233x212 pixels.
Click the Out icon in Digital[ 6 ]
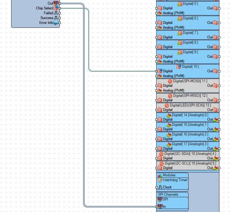pyautogui.click(x=215, y=23)
